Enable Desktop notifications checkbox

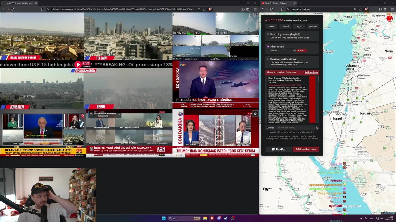click(x=268, y=59)
